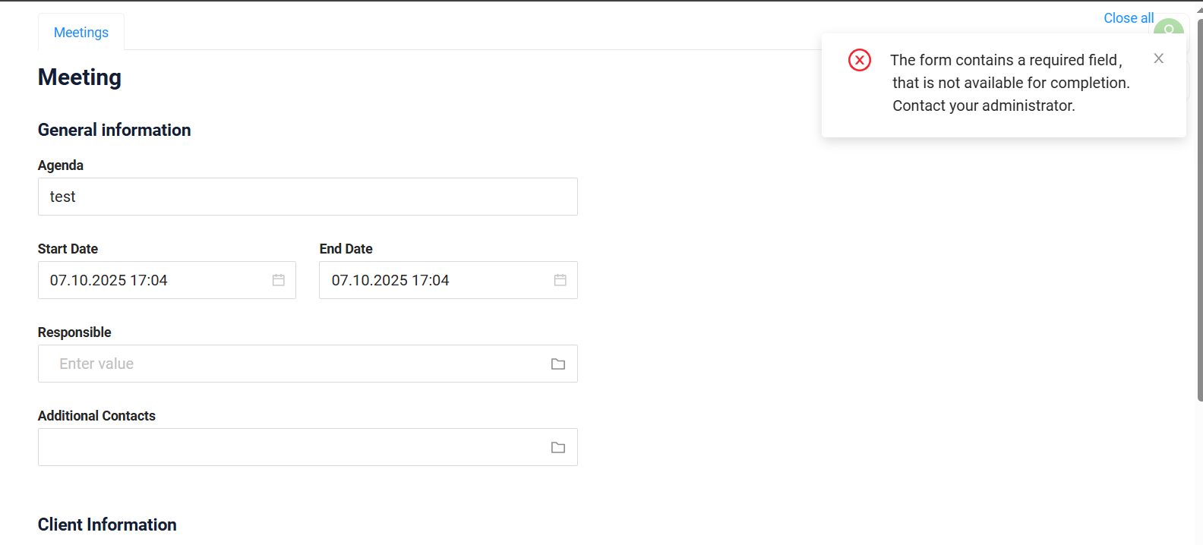Click into the Agenda text field

point(308,197)
